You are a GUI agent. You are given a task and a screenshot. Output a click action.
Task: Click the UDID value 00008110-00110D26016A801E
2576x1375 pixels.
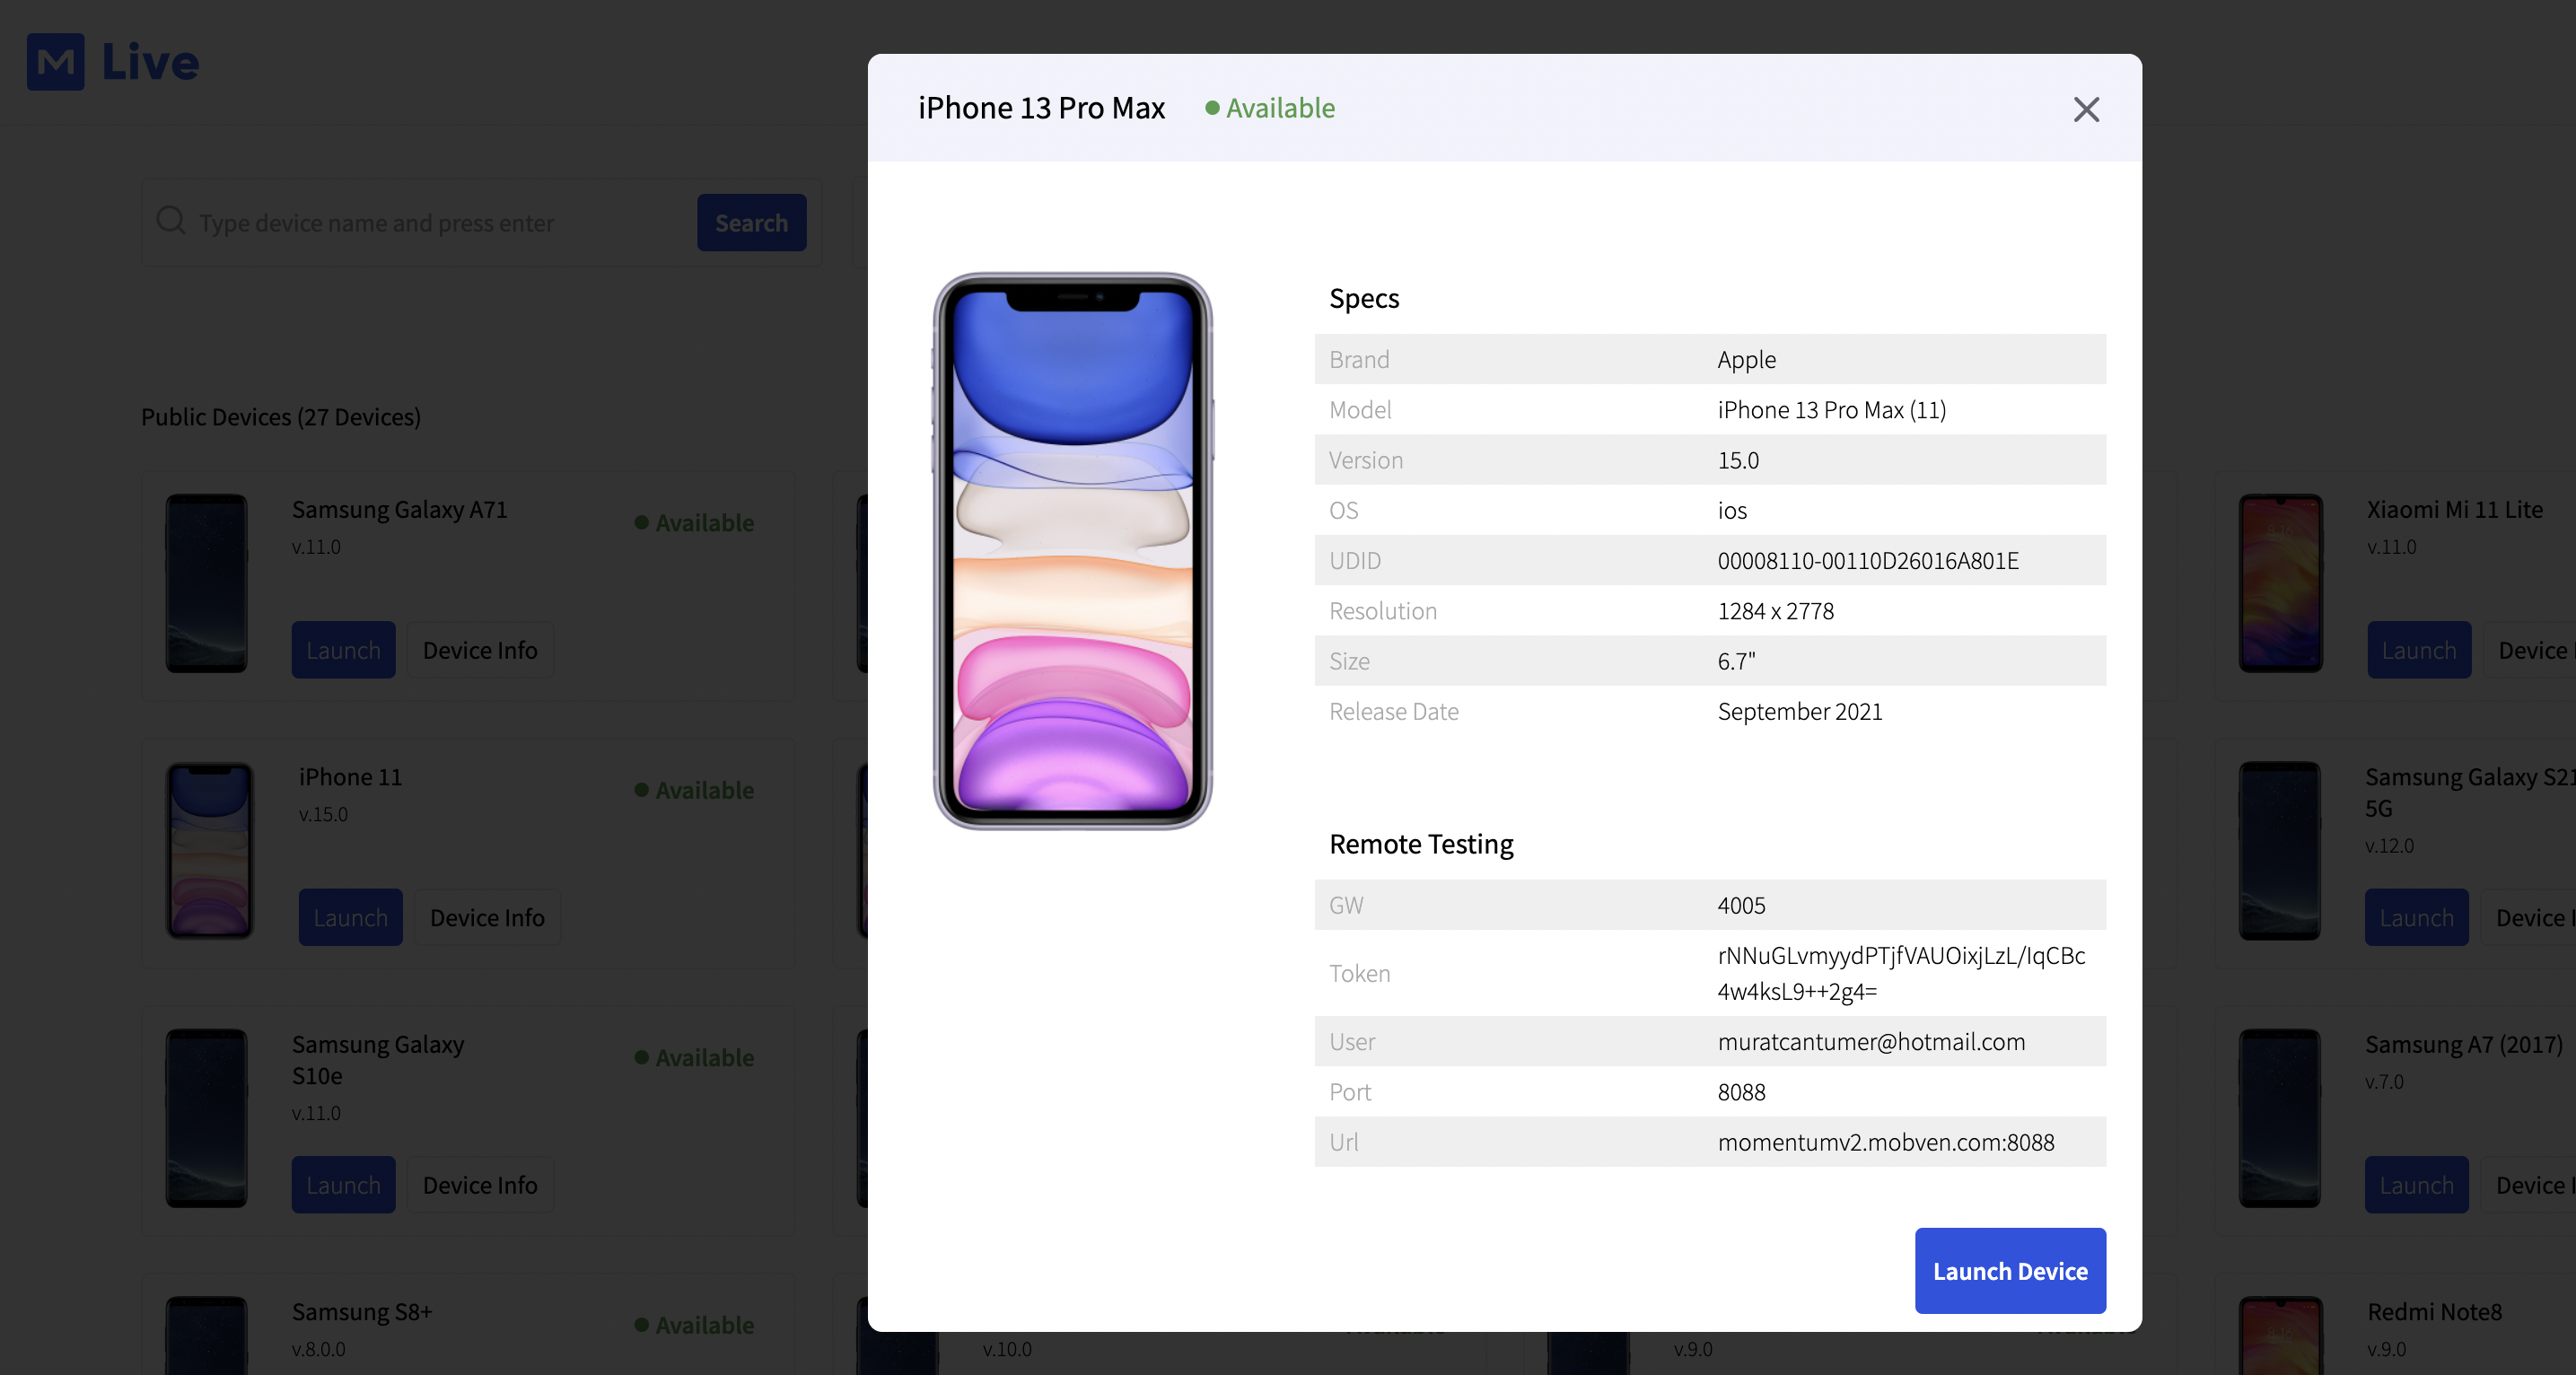[1868, 560]
